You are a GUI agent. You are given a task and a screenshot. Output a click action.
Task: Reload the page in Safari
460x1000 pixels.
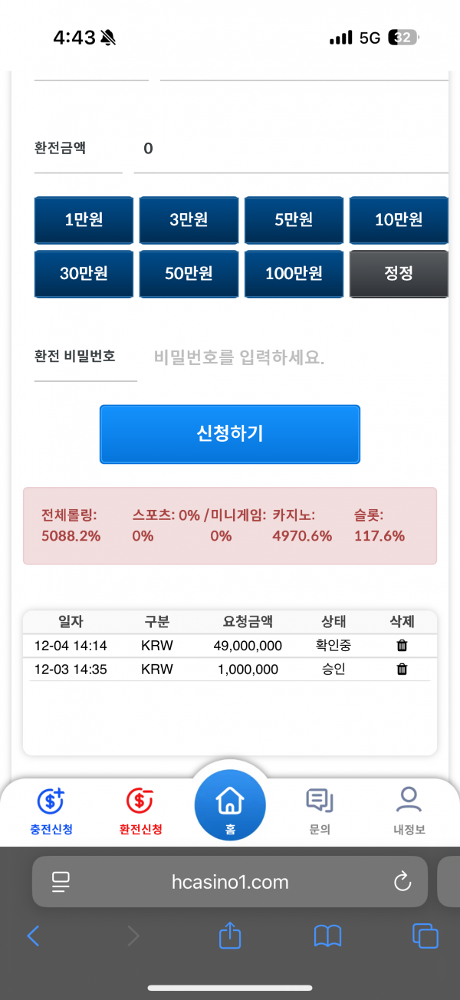click(402, 882)
